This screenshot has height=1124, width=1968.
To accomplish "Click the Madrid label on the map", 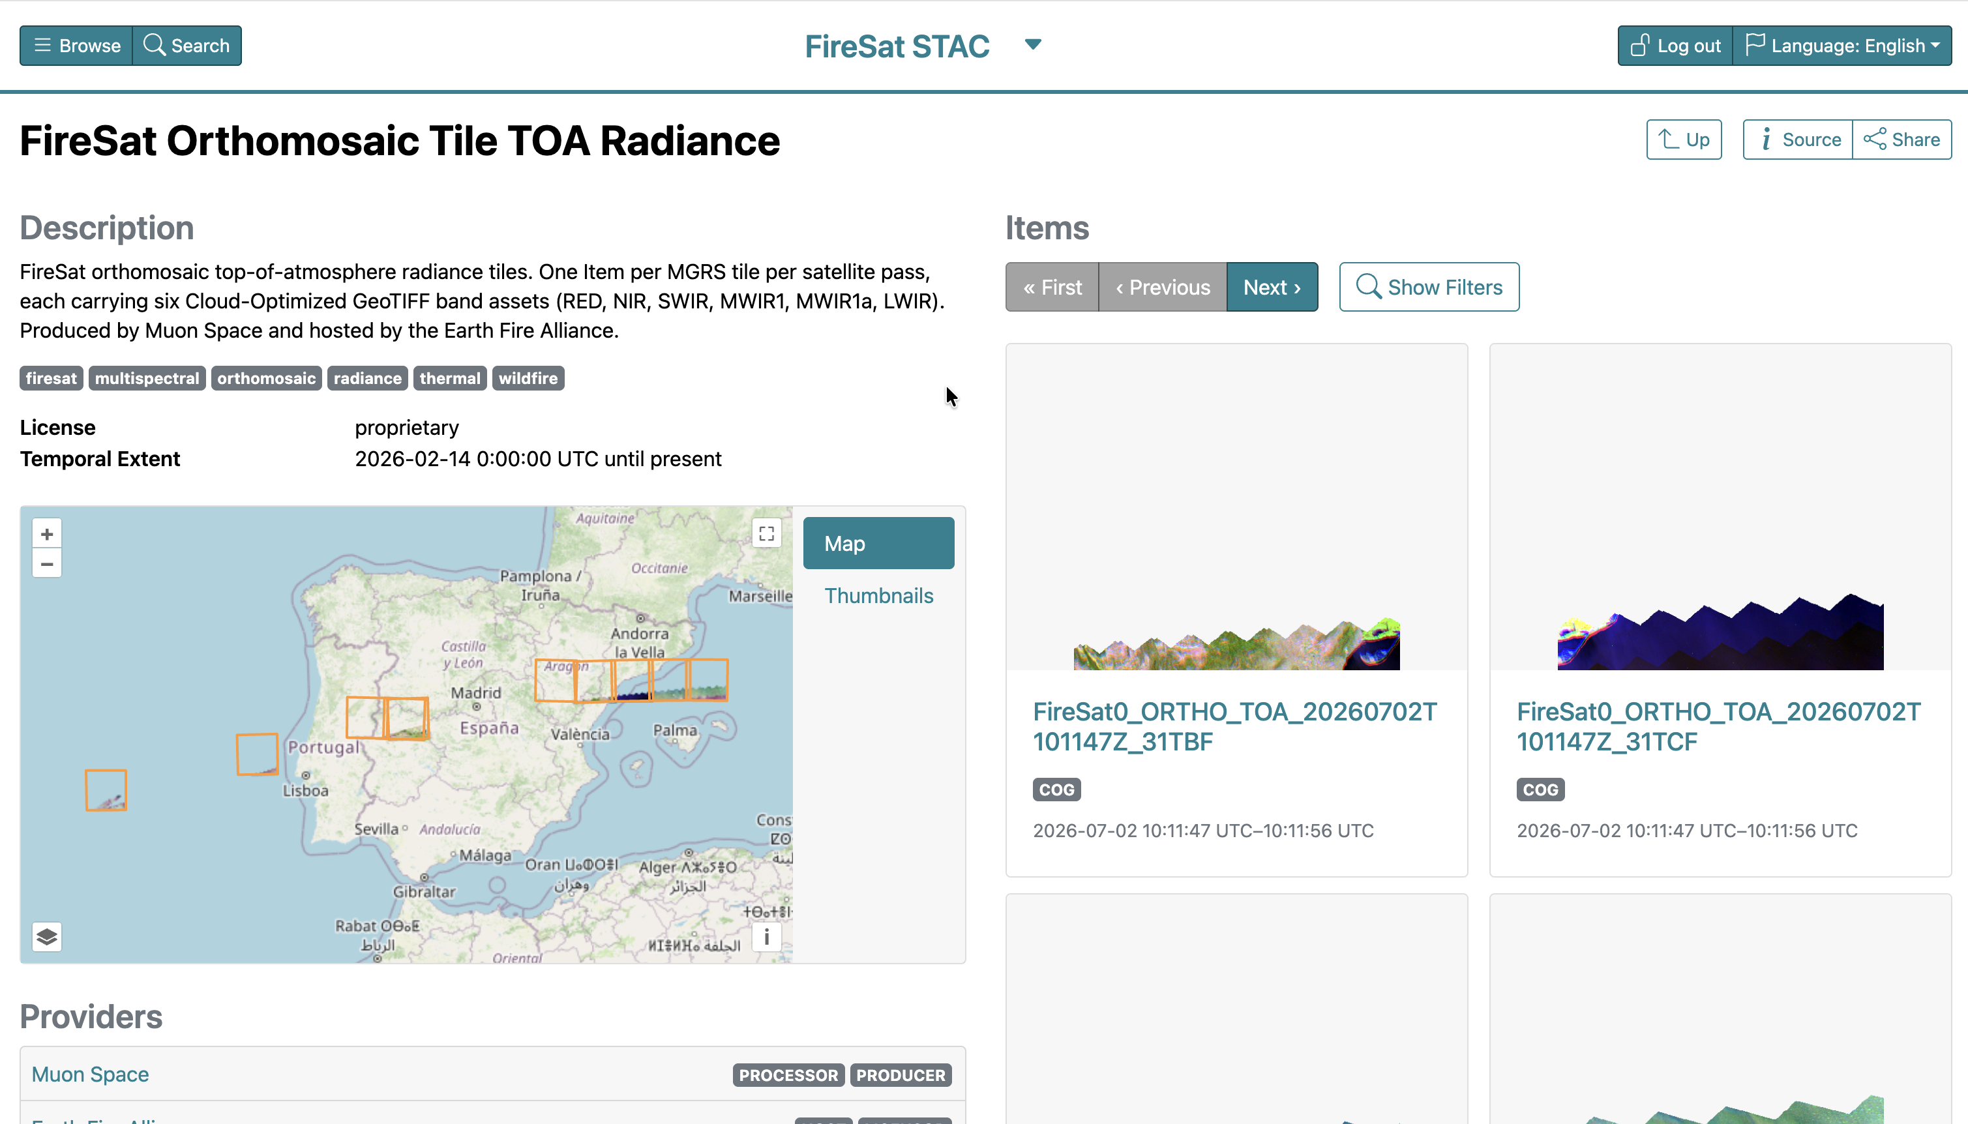I will [x=475, y=692].
